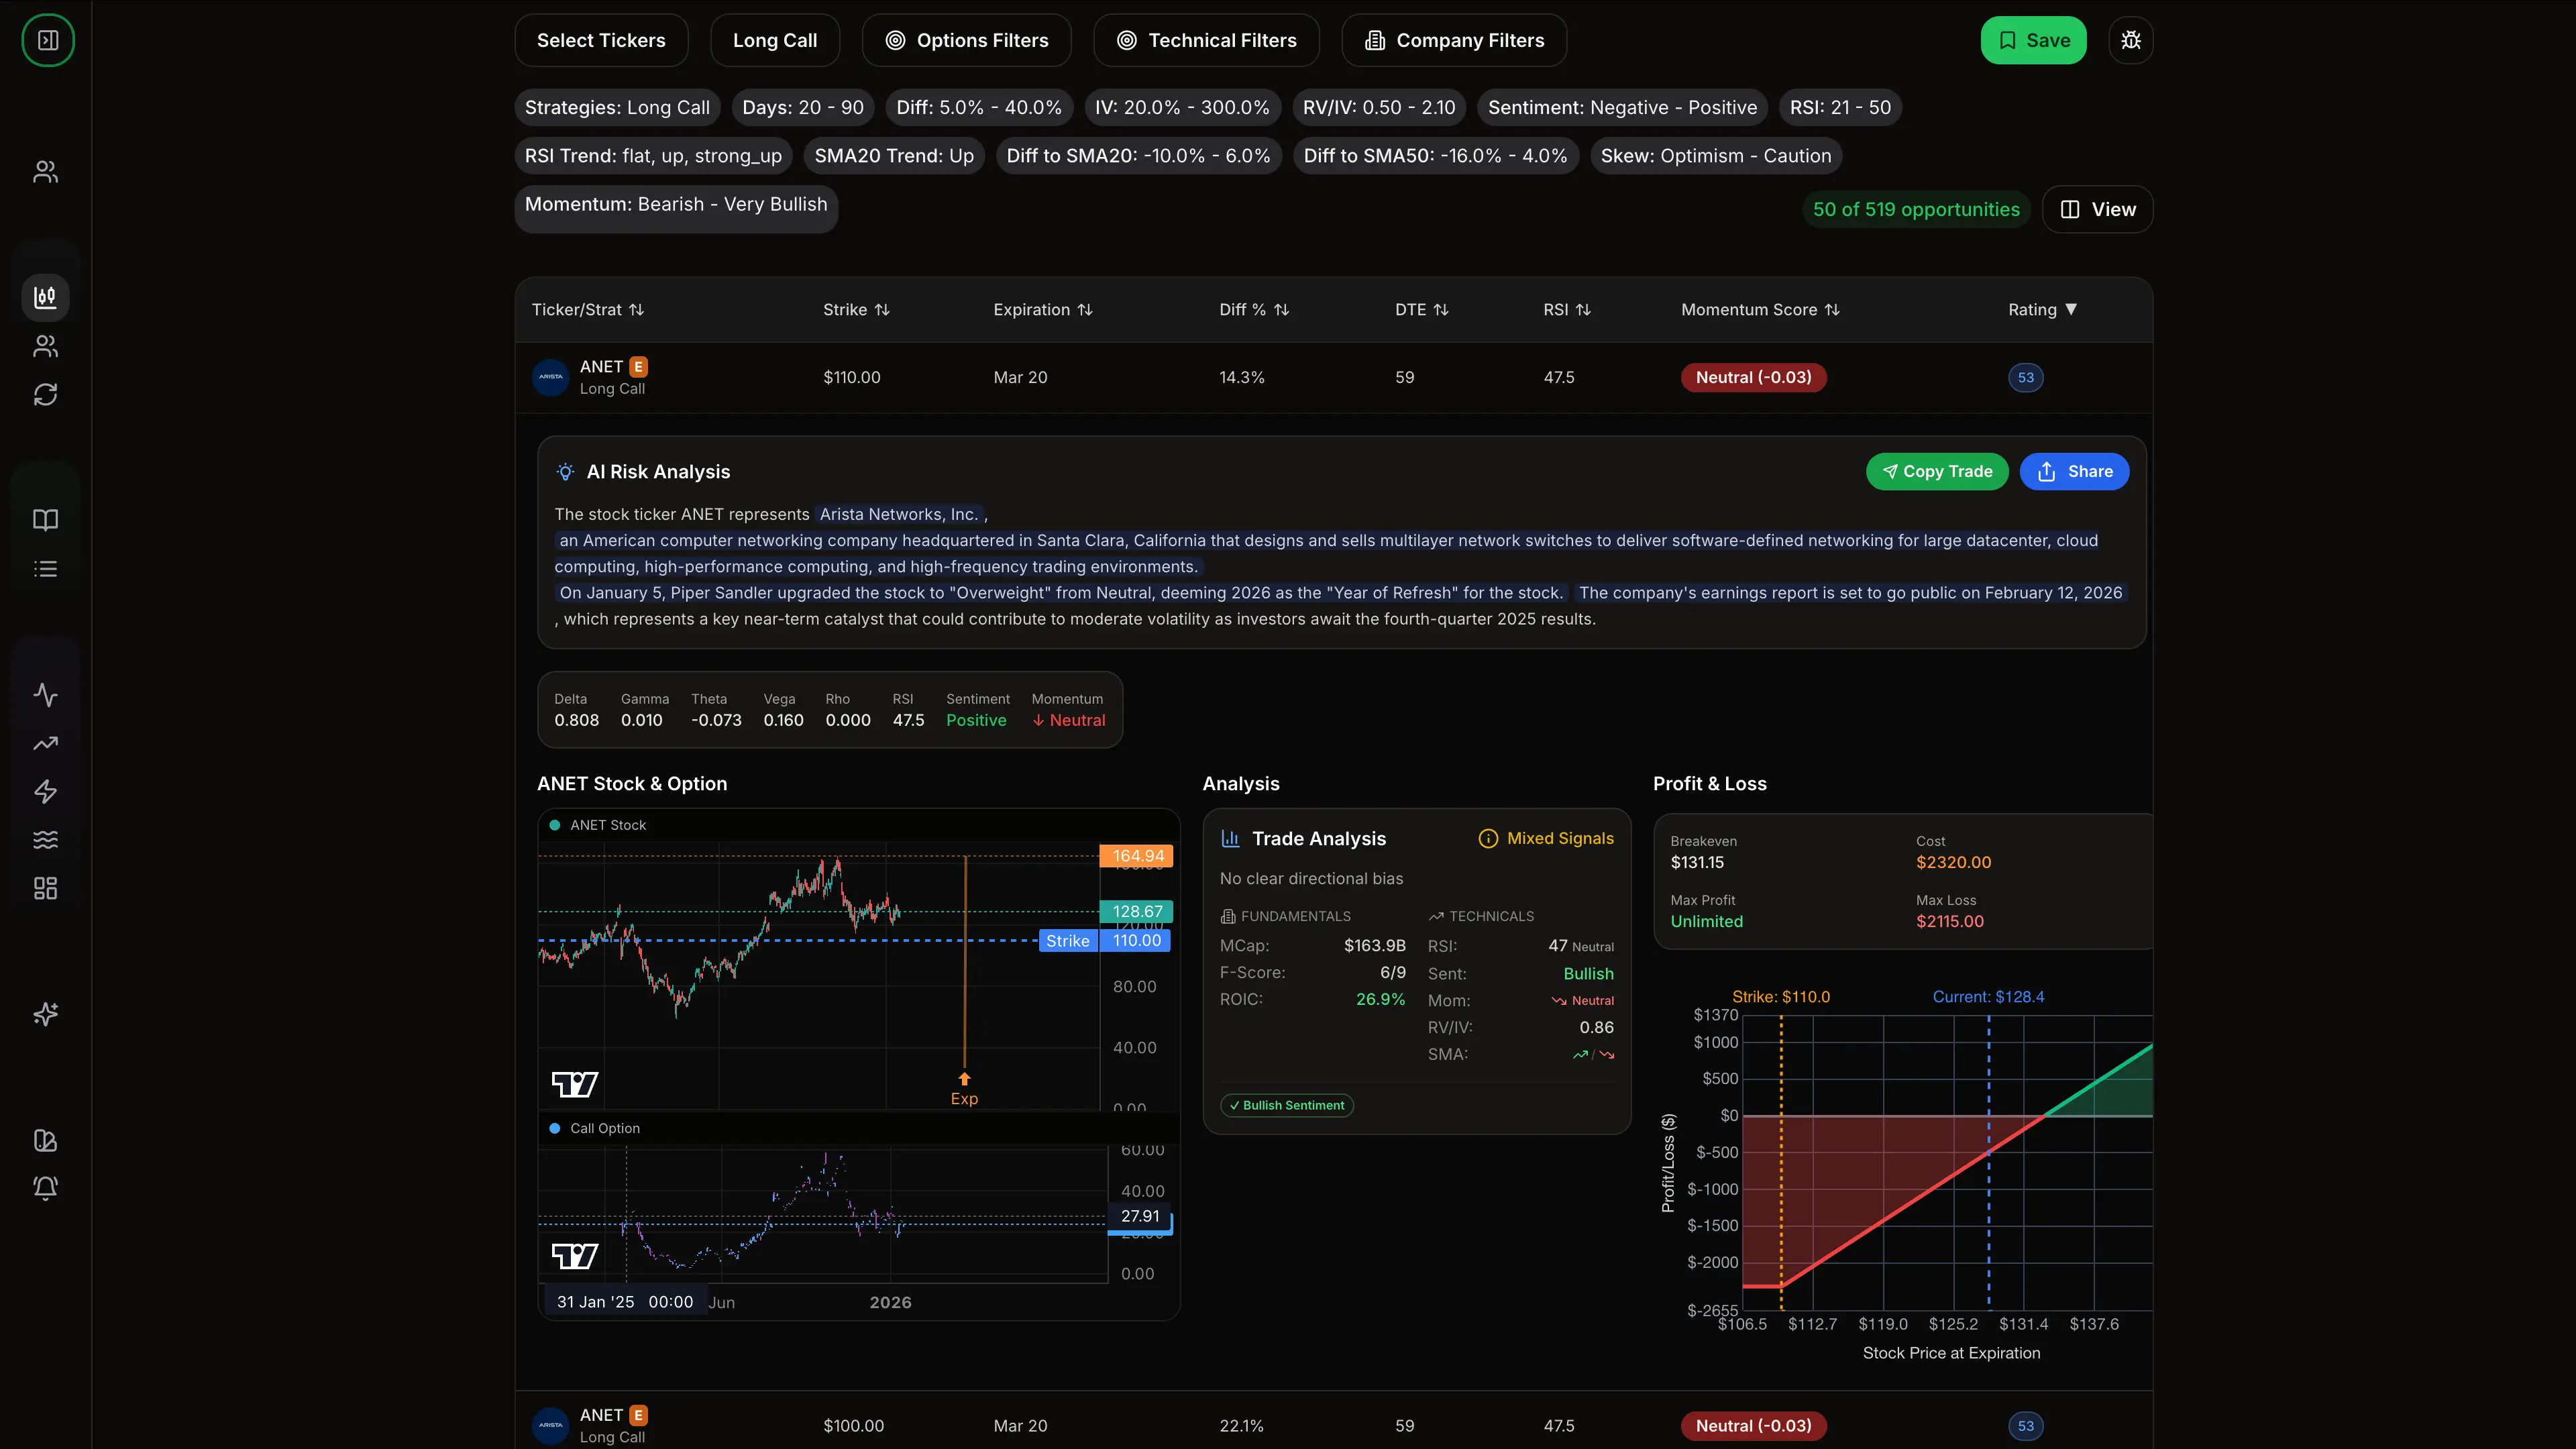Image resolution: width=2576 pixels, height=1449 pixels.
Task: Open the AI sparkles icon in the sidebar
Action: [46, 1014]
